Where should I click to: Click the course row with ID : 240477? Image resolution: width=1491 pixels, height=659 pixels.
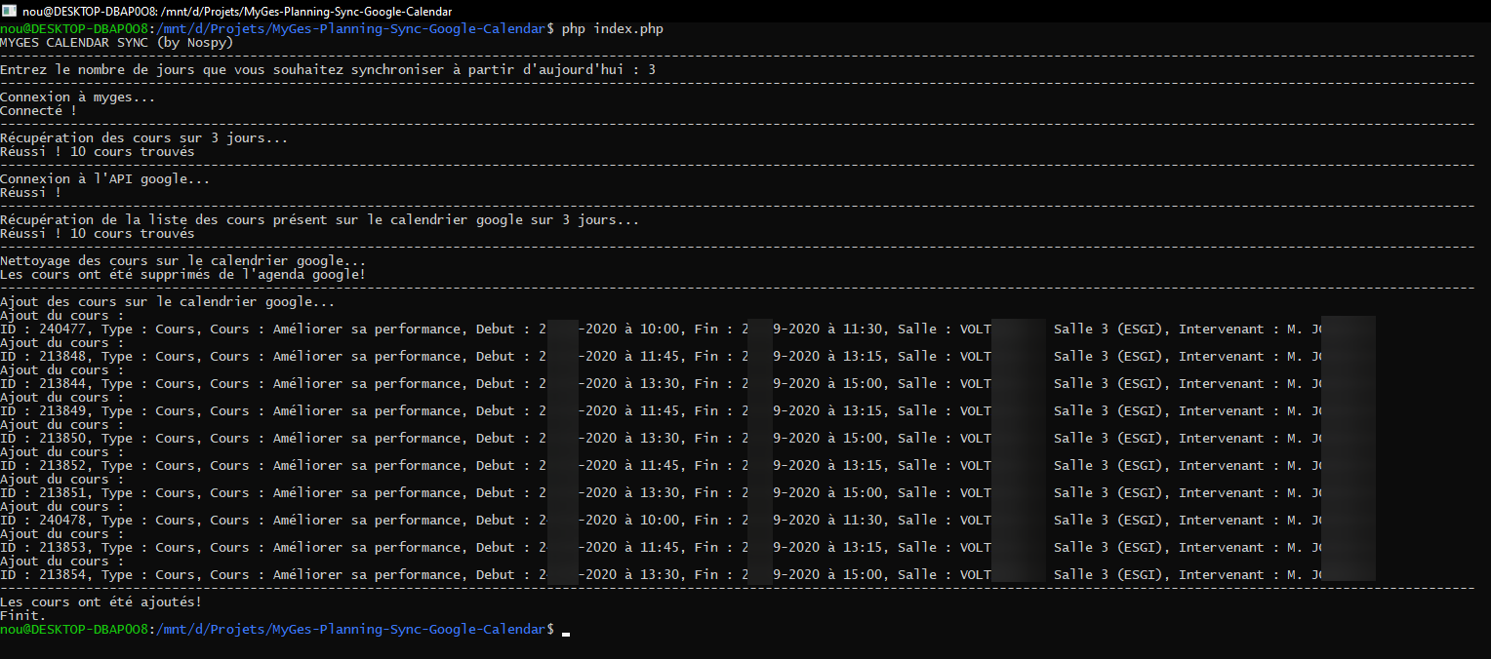(x=688, y=329)
